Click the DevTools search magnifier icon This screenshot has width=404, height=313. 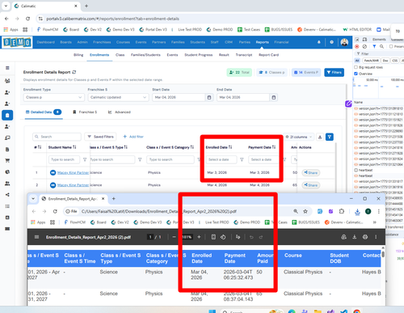click(x=381, y=46)
